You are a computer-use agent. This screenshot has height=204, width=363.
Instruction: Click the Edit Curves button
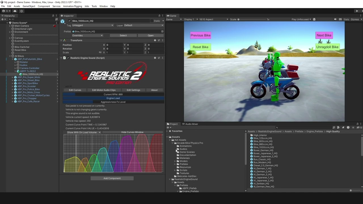coord(75,90)
